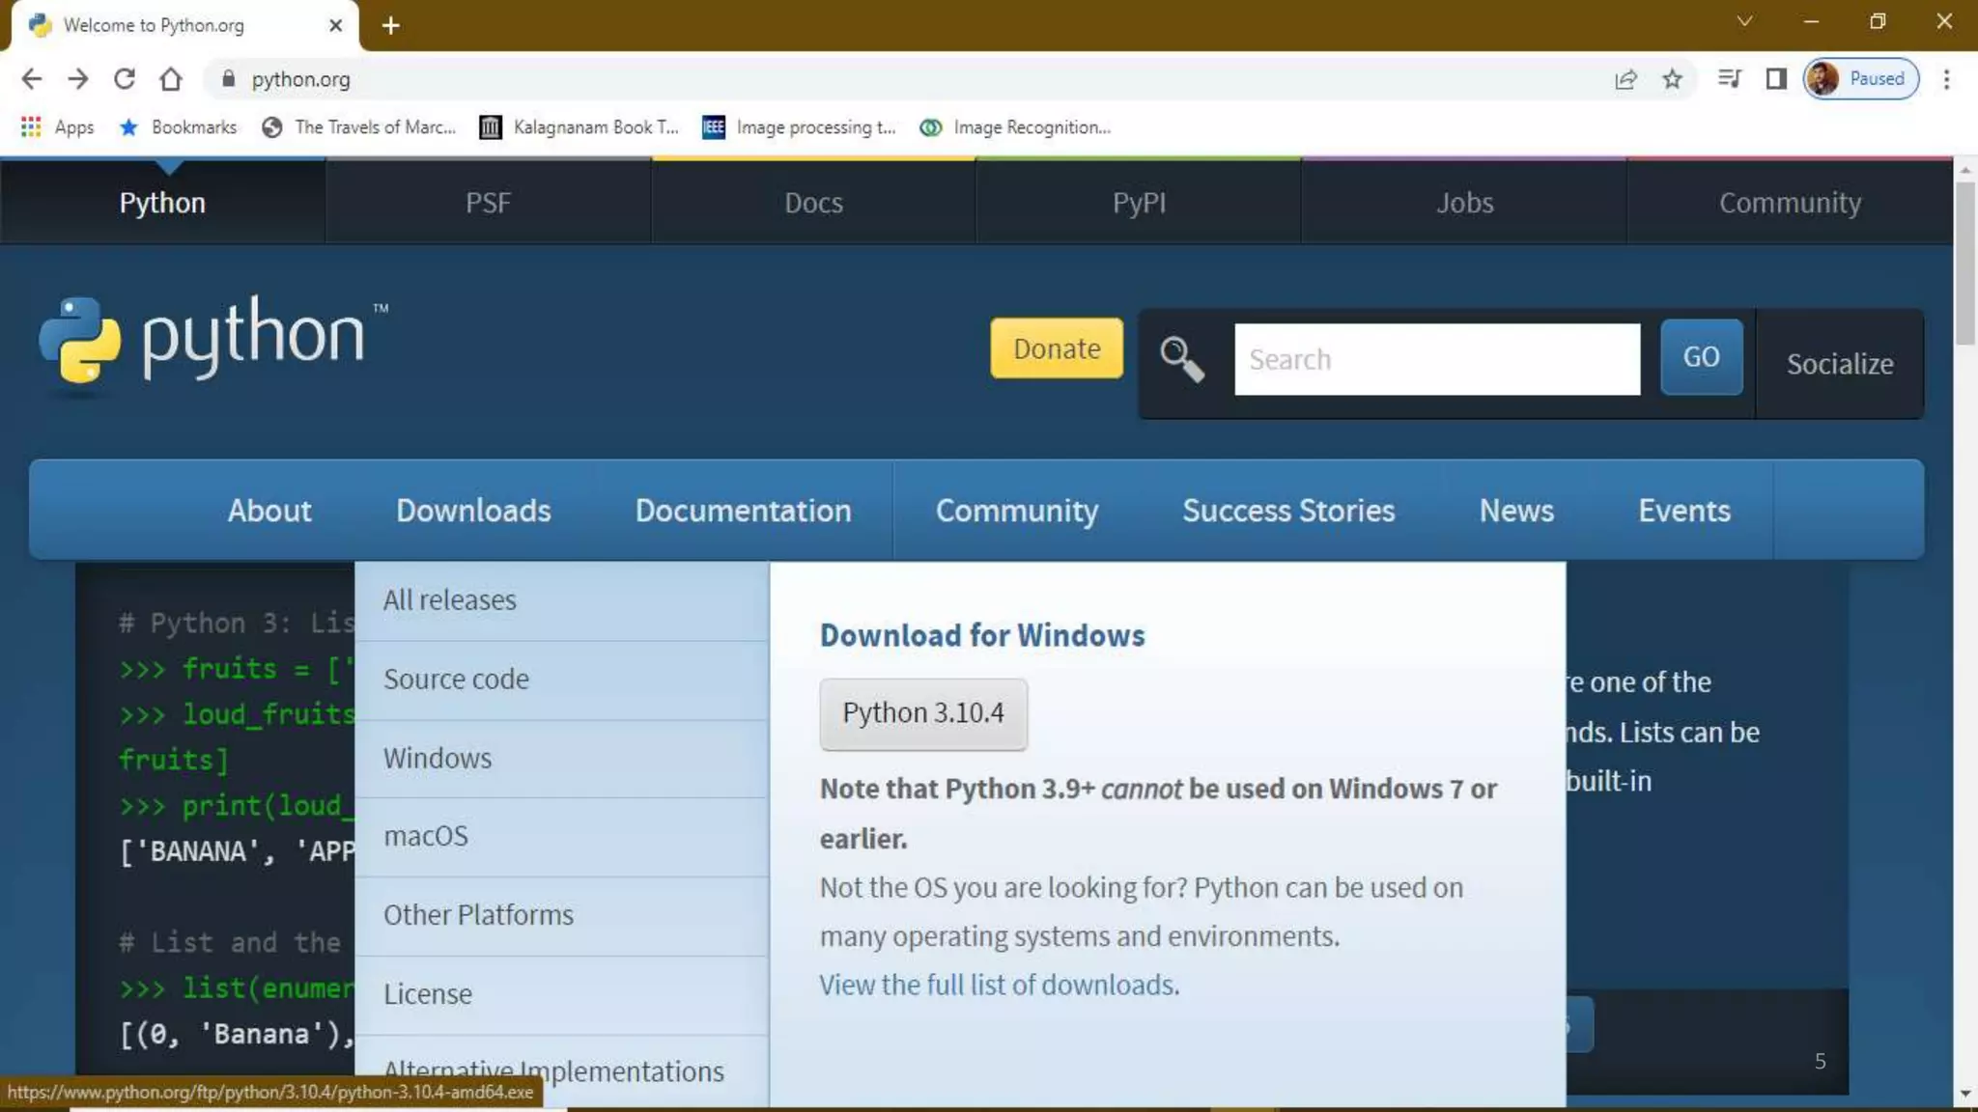The image size is (1978, 1112).
Task: Switch to the PyPI top tab
Action: pos(1139,203)
